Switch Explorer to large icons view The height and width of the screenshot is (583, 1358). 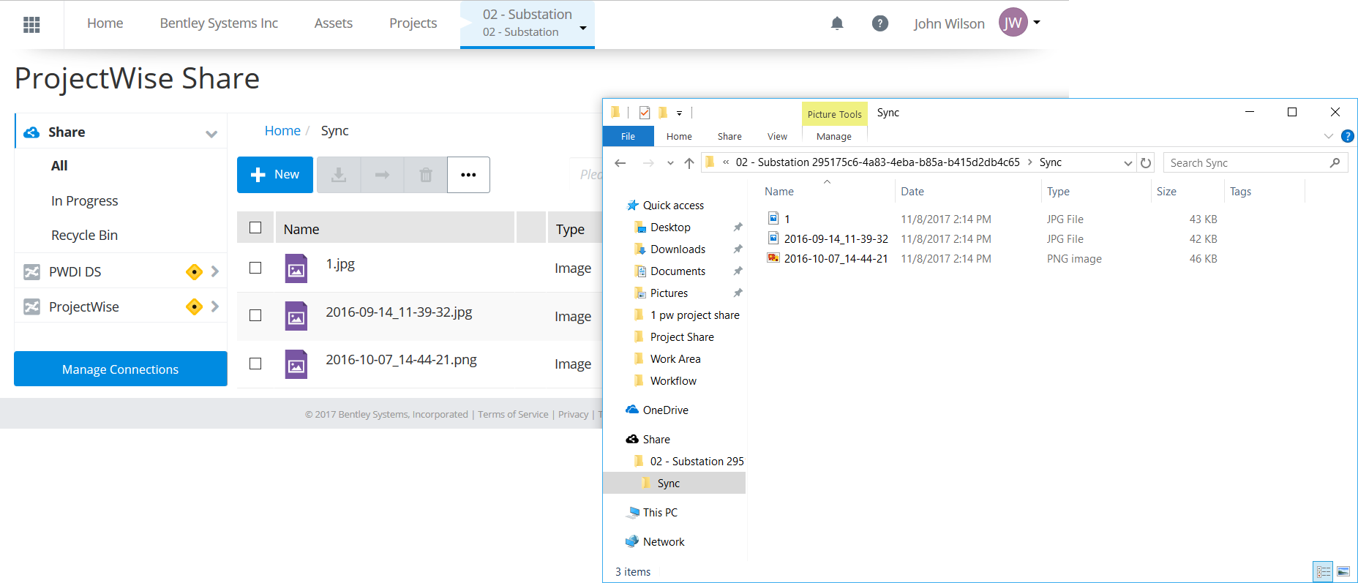pyautogui.click(x=1343, y=572)
